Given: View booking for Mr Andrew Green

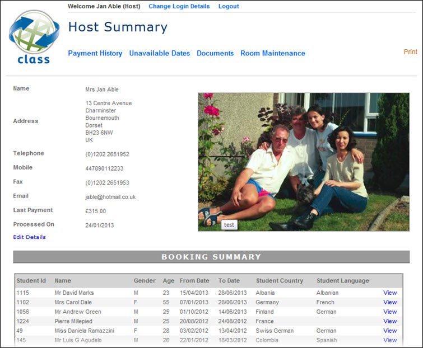Looking at the screenshot, I should (x=390, y=312).
